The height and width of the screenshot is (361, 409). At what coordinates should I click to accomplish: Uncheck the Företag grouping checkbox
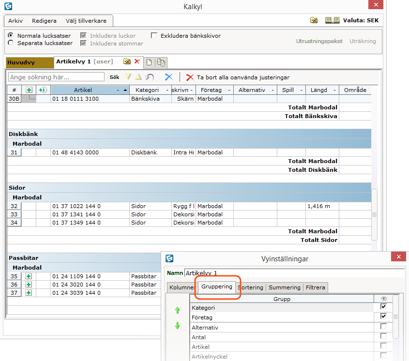(383, 316)
